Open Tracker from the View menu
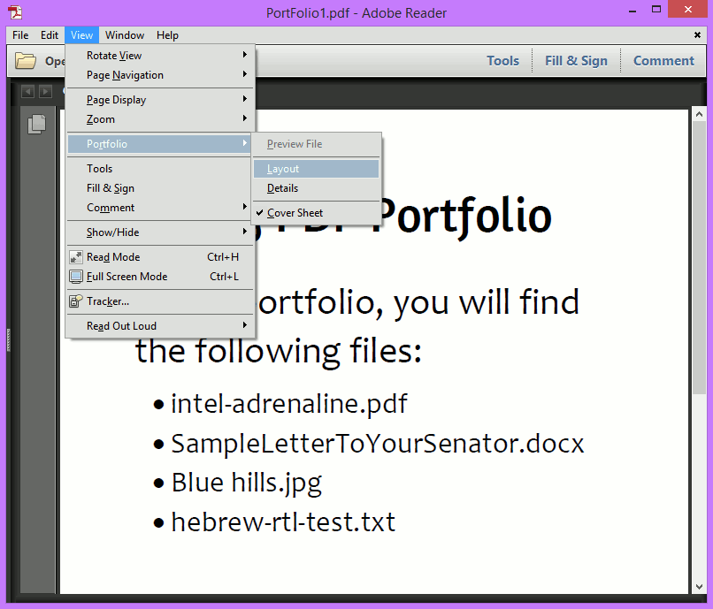This screenshot has width=713, height=609. (160, 301)
